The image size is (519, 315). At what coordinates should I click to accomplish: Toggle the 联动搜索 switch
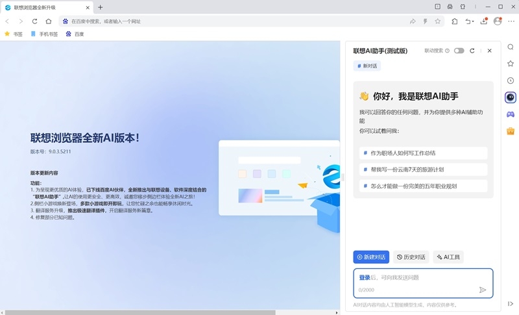(x=459, y=51)
